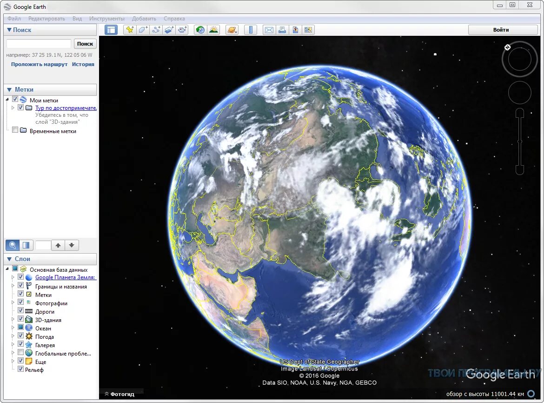Open the planet switcher (Saturn icon)
544x403 pixels.
pyautogui.click(x=232, y=30)
